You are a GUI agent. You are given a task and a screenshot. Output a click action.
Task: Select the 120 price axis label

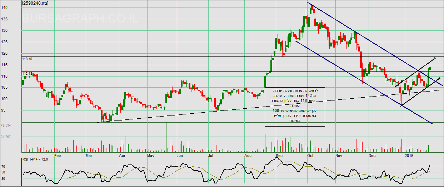pos(5,53)
